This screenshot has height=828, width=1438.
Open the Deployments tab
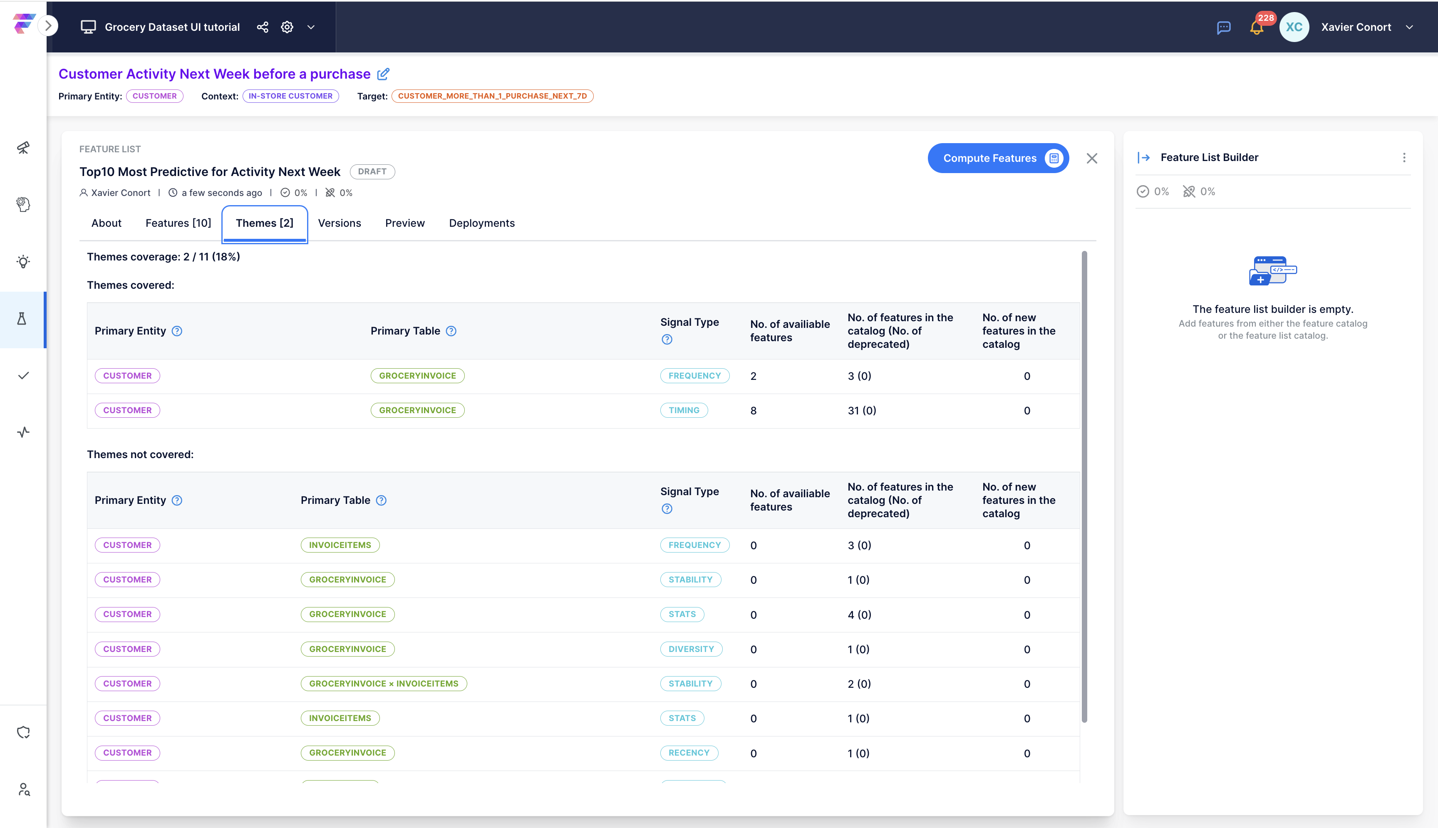pos(481,223)
